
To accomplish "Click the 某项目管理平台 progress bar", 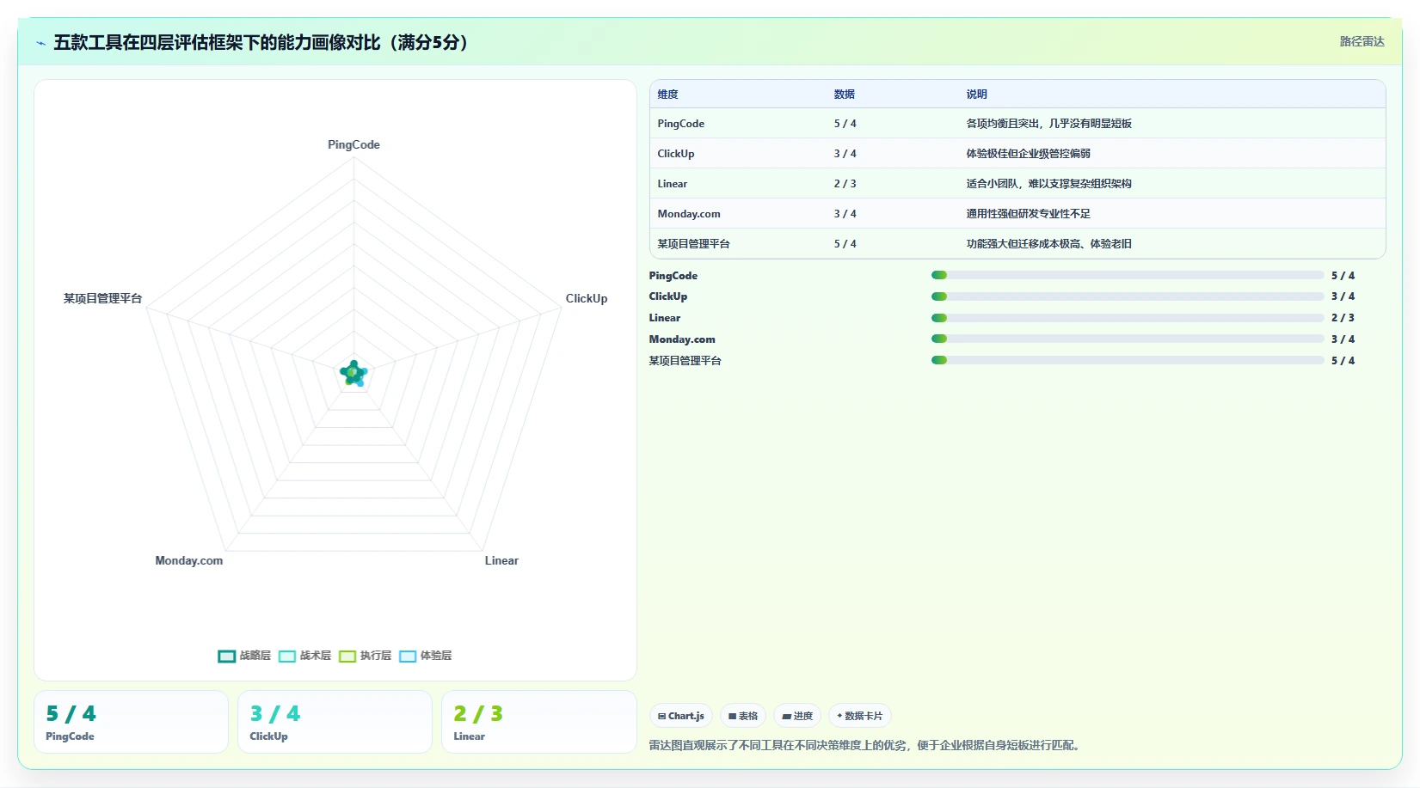I will pyautogui.click(x=1128, y=360).
